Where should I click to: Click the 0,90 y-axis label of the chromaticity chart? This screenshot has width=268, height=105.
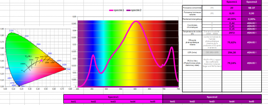point(2,29)
